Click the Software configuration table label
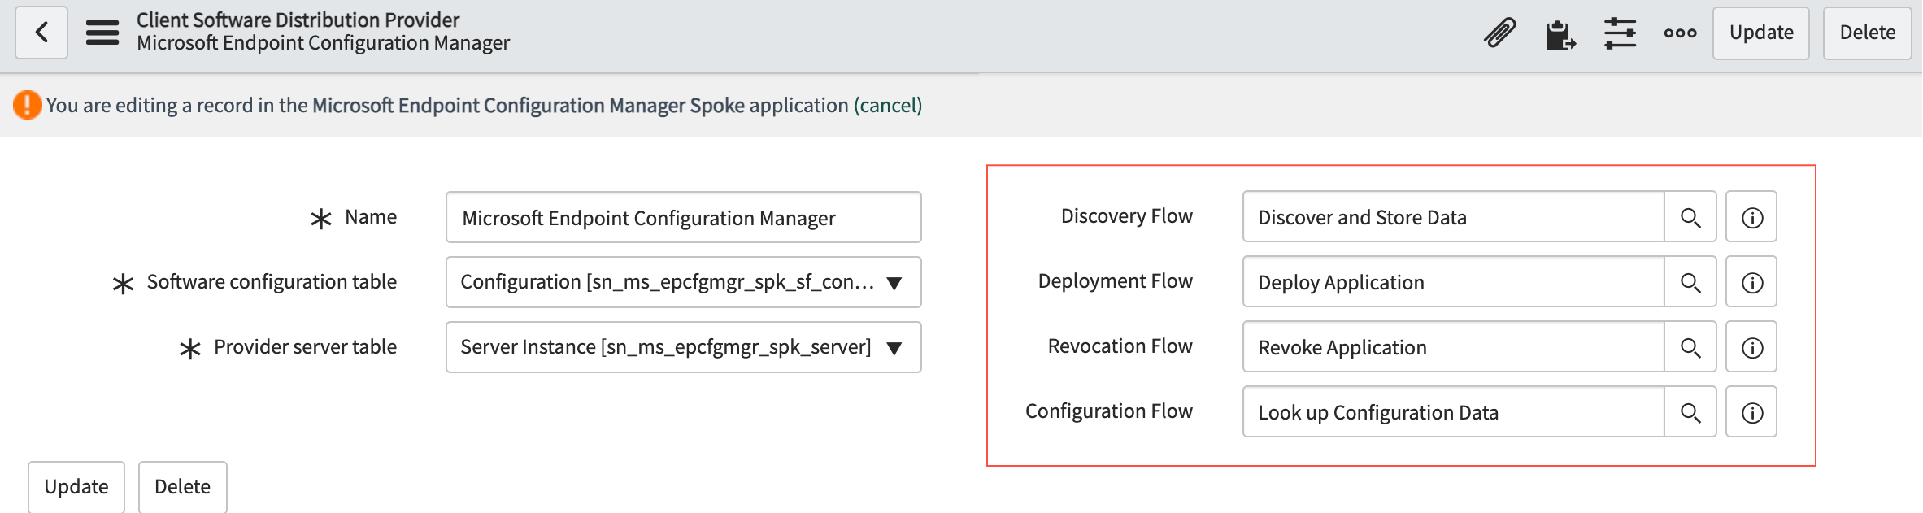1923x513 pixels. [272, 281]
